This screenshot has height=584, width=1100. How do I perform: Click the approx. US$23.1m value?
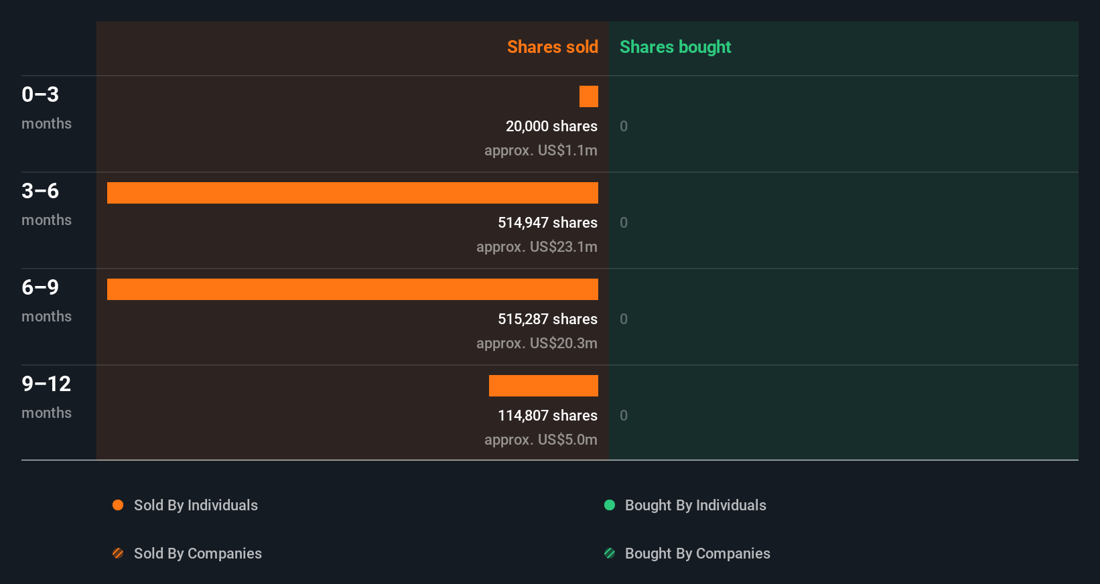[537, 247]
